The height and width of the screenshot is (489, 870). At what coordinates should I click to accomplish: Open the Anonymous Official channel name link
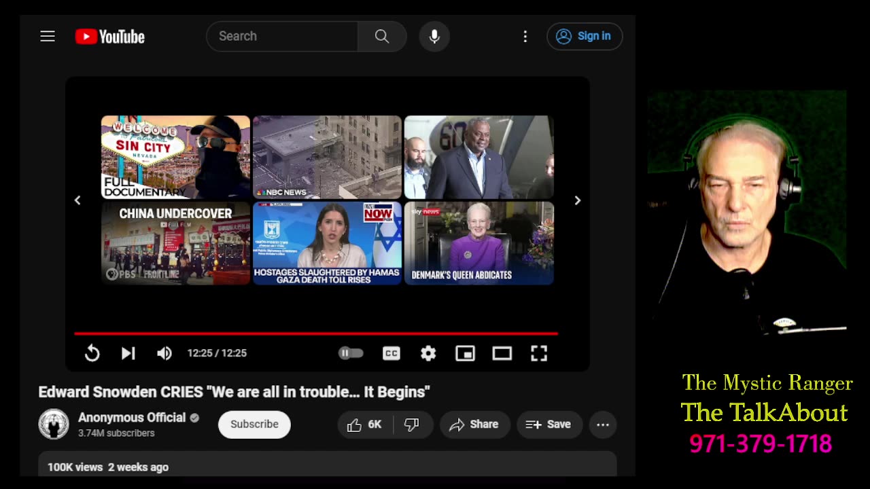point(132,418)
